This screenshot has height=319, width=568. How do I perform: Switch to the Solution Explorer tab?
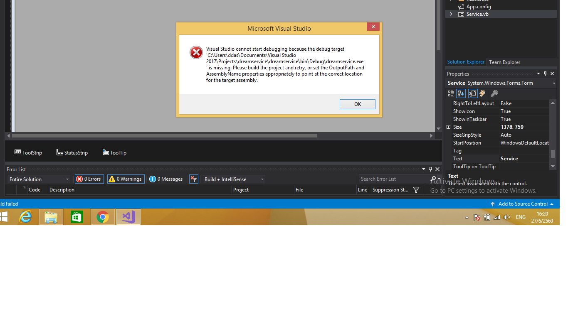coord(466,62)
